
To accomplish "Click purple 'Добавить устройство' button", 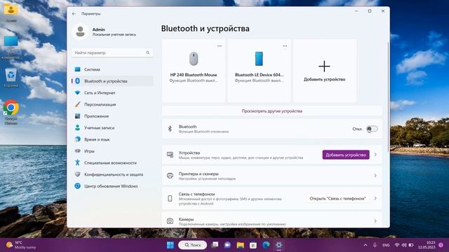I will pyautogui.click(x=346, y=155).
